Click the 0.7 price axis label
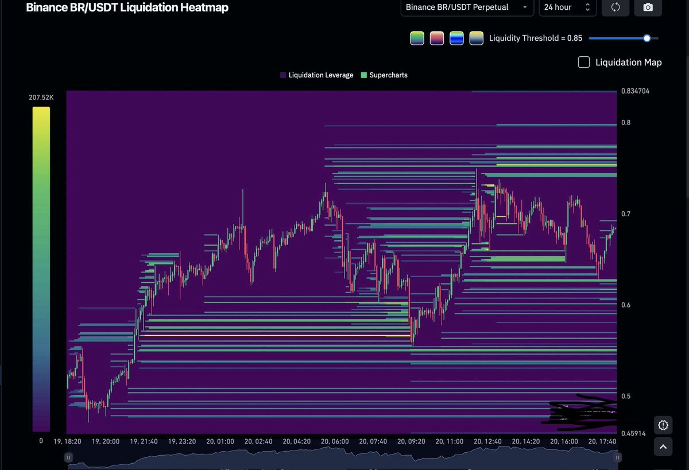 [x=626, y=214]
